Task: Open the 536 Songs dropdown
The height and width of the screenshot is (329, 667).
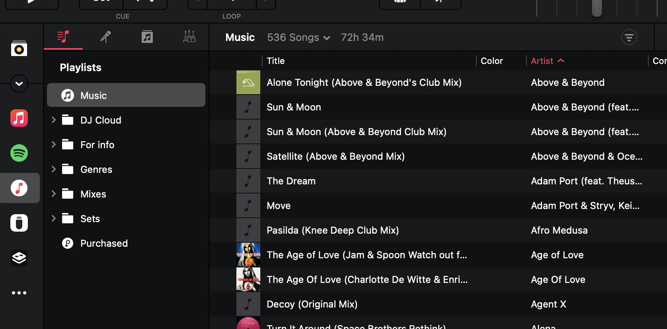Action: [298, 37]
